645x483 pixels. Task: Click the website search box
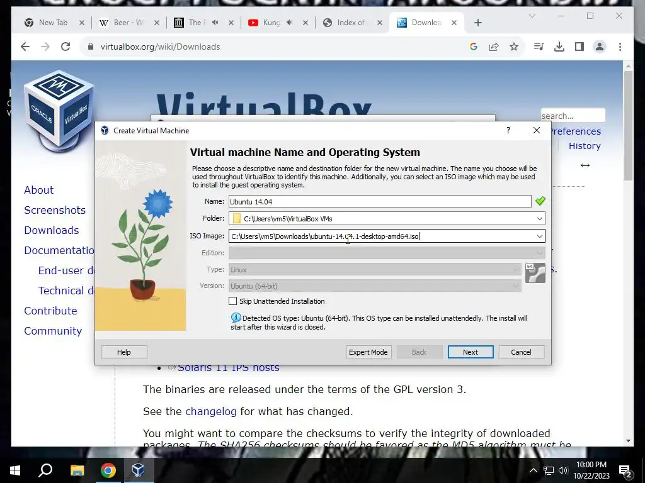click(573, 116)
